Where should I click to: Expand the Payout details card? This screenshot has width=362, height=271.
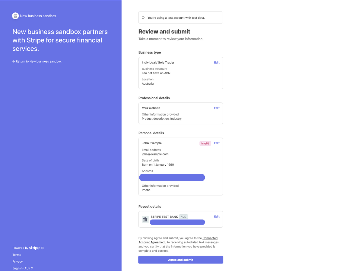point(180,219)
